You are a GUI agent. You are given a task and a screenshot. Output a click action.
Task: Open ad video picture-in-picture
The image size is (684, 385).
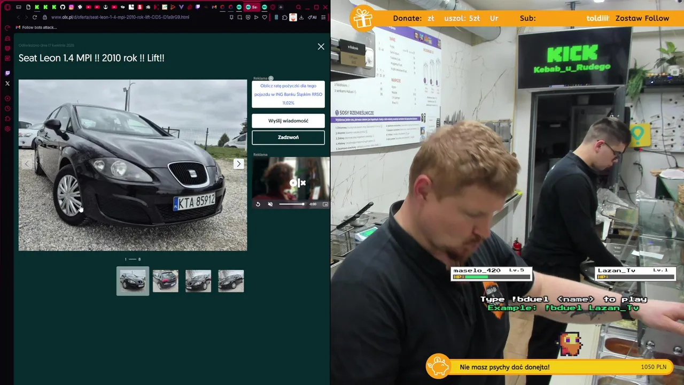coord(325,204)
